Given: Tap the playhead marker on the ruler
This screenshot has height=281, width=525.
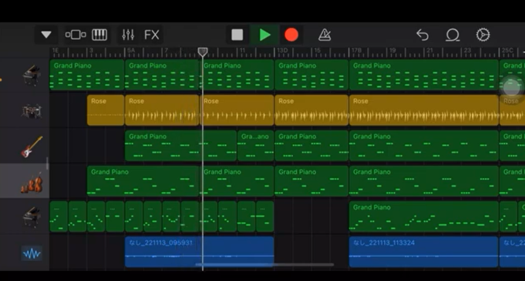Looking at the screenshot, I should (202, 51).
